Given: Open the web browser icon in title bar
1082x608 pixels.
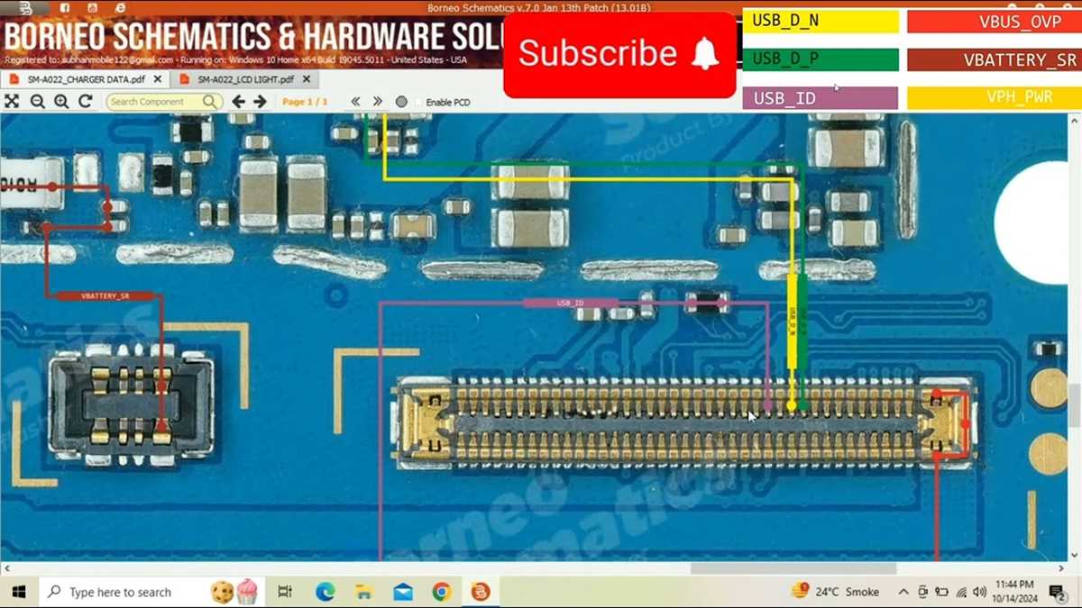Looking at the screenshot, I should coord(120,7).
